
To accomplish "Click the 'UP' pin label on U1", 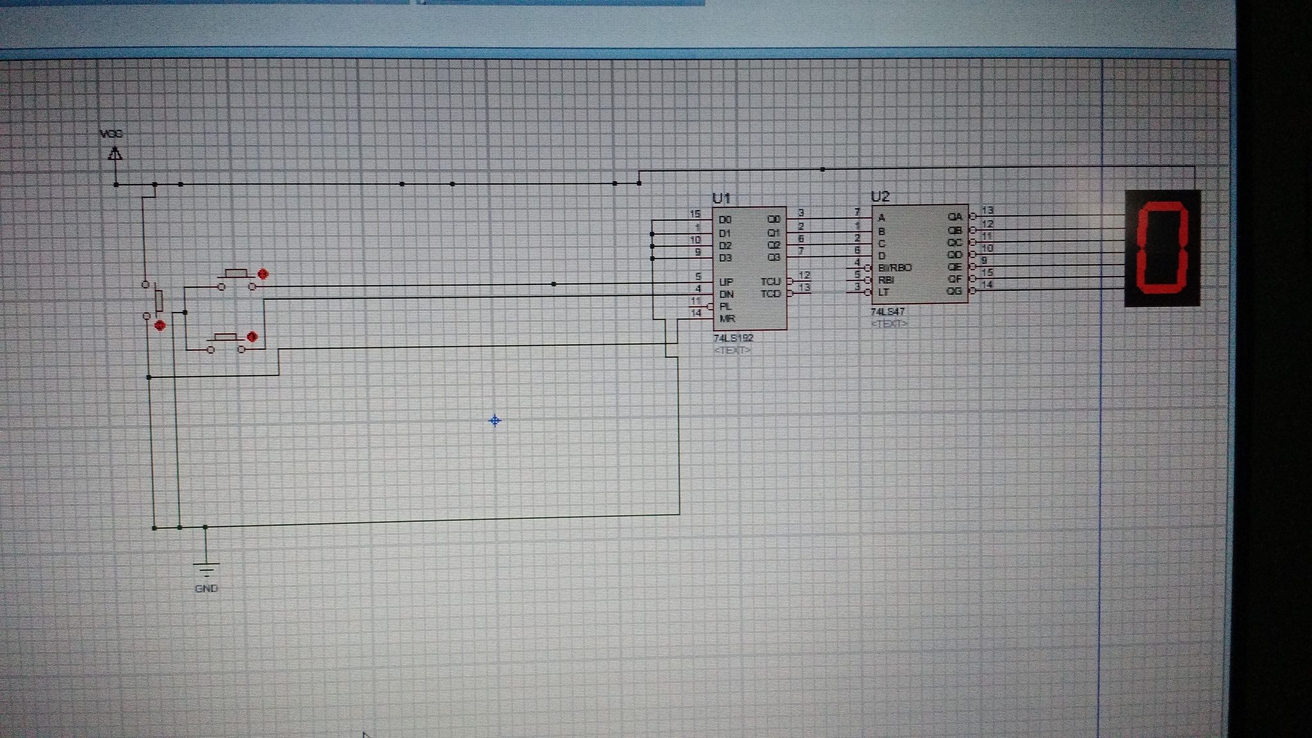I will click(726, 282).
